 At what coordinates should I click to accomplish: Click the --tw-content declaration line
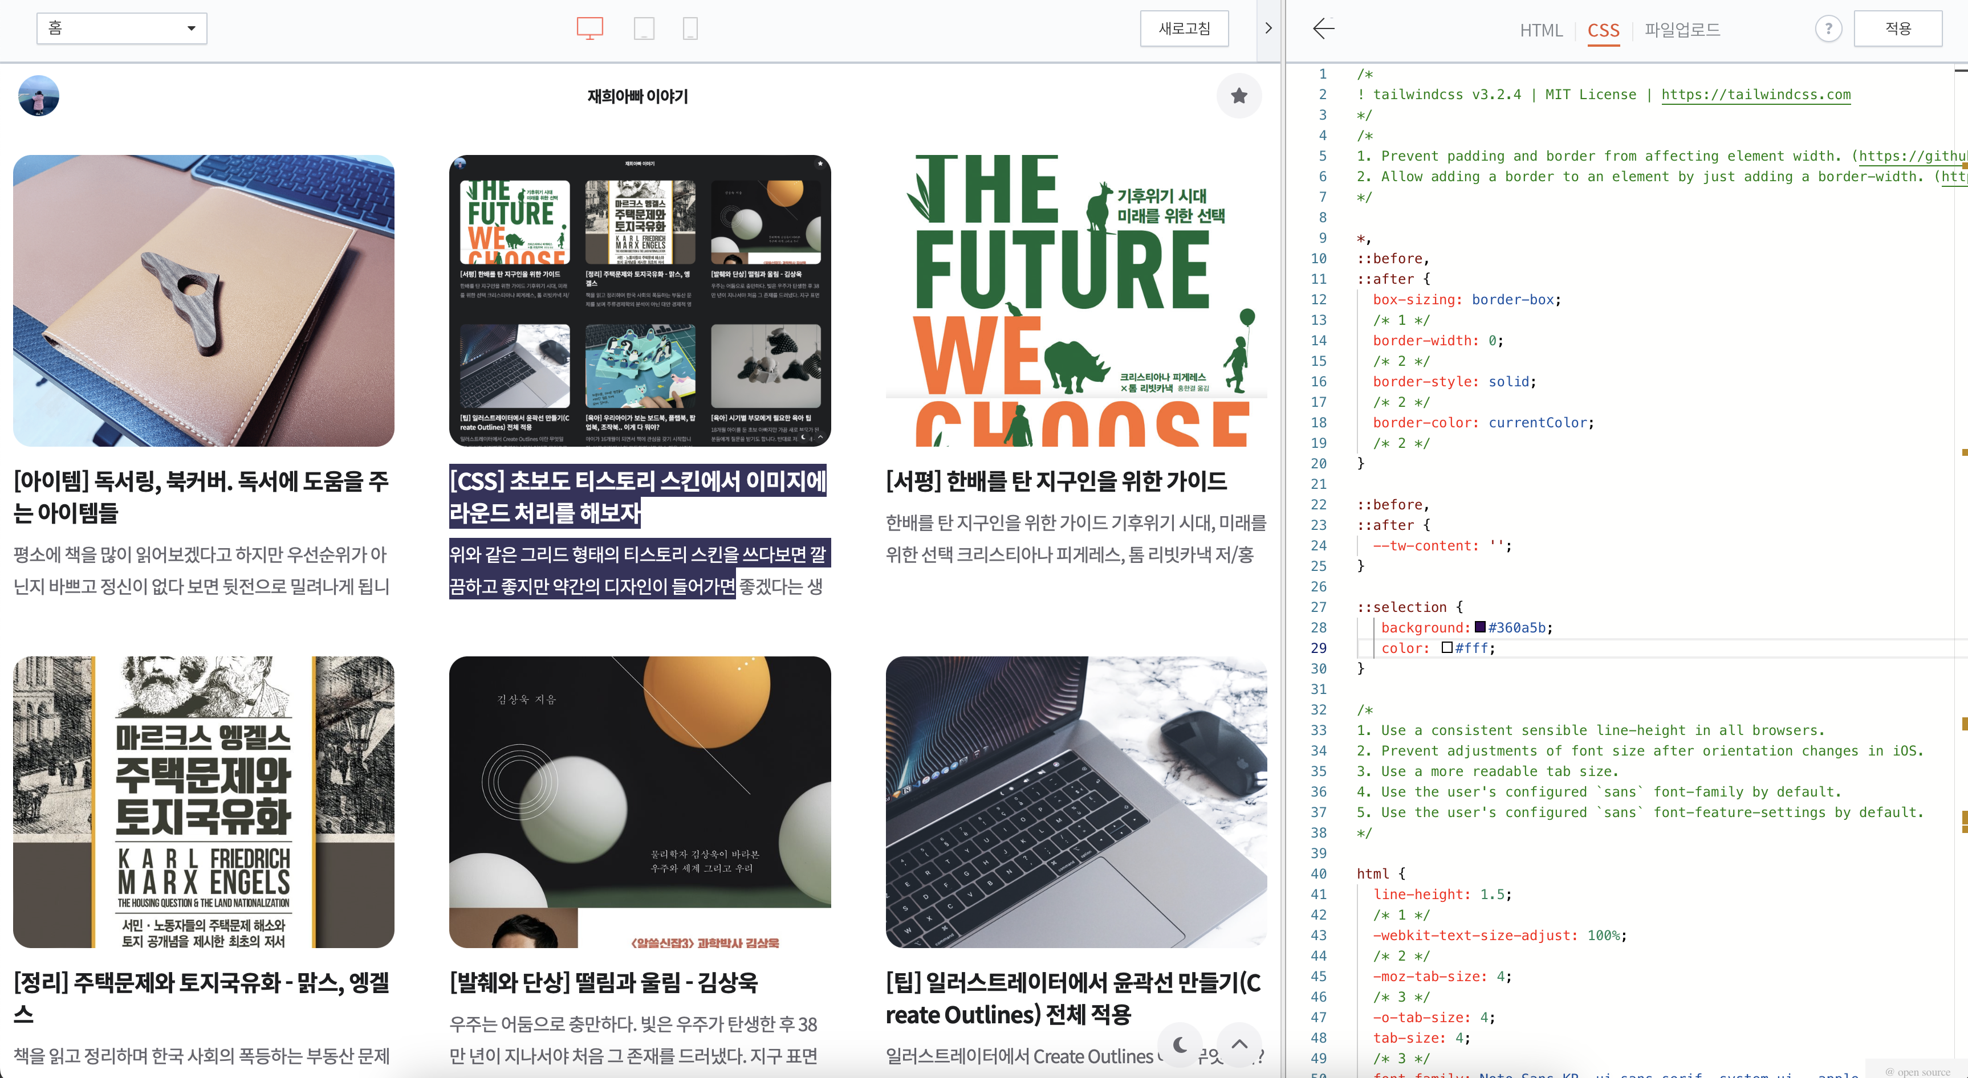click(1442, 545)
